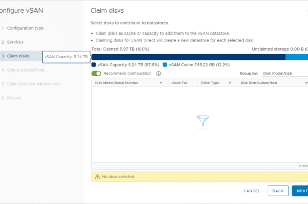Click the warning triangle icon
The width and height of the screenshot is (308, 204).
[98, 177]
